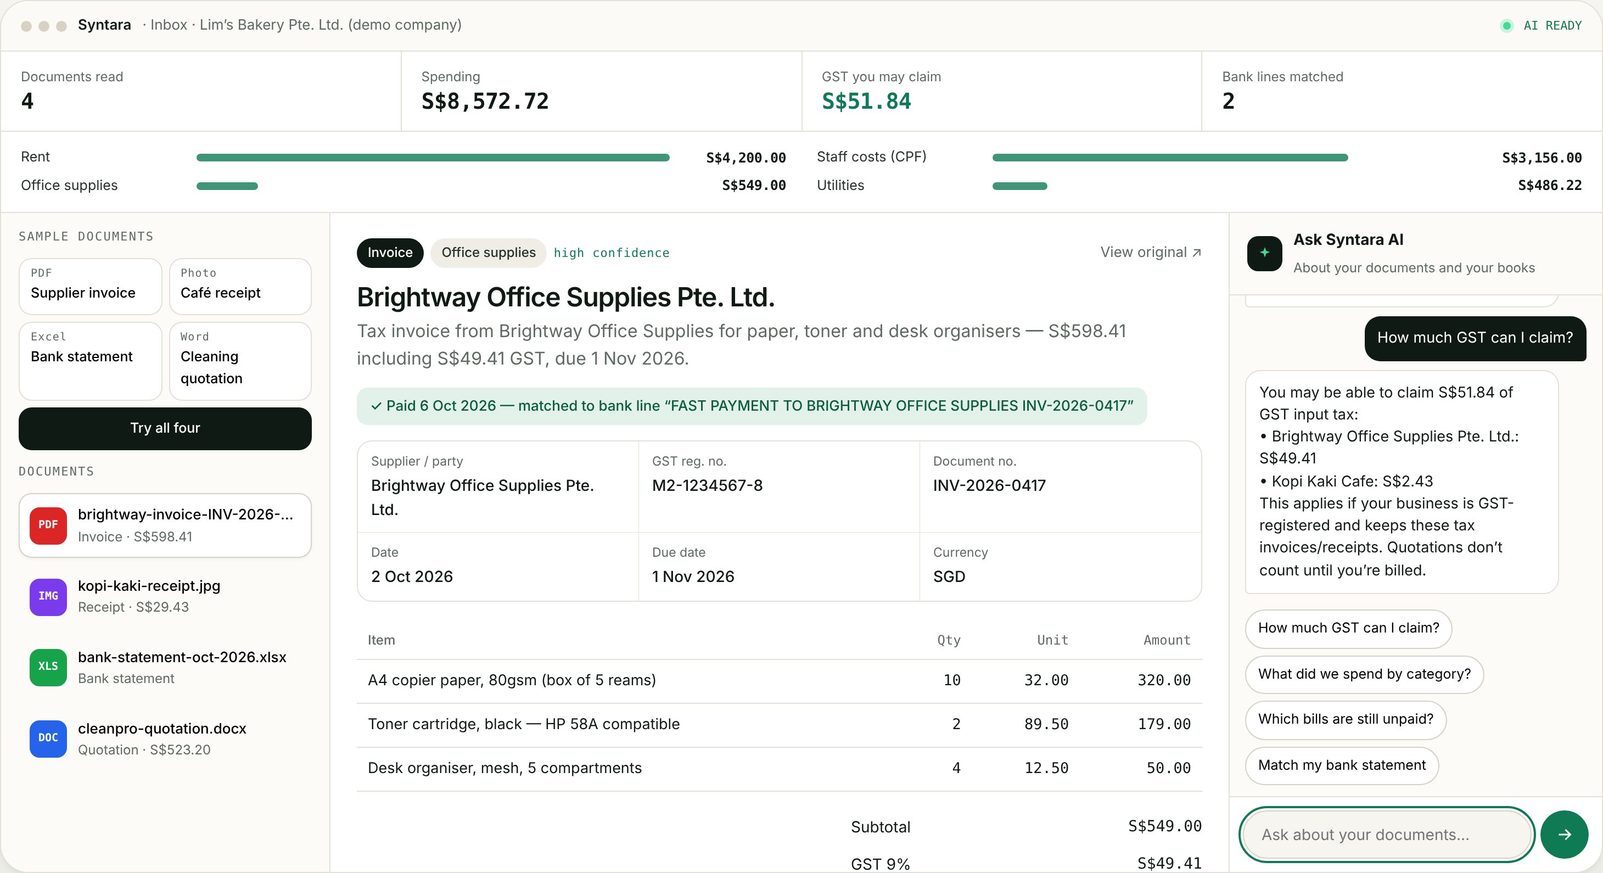Screen dimensions: 1603x873
Task: Click the user message bubble about GST
Action: (1475, 338)
